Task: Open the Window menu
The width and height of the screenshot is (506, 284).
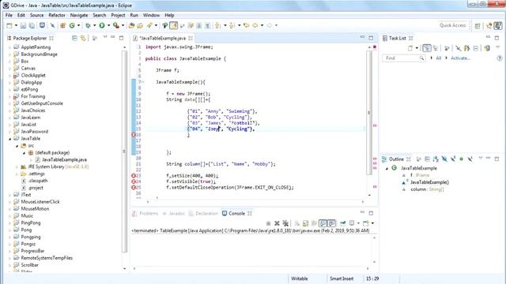Action: coord(151,15)
